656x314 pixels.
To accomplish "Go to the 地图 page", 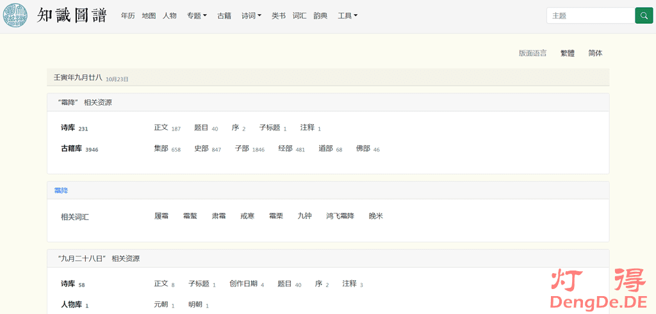I will (x=149, y=15).
